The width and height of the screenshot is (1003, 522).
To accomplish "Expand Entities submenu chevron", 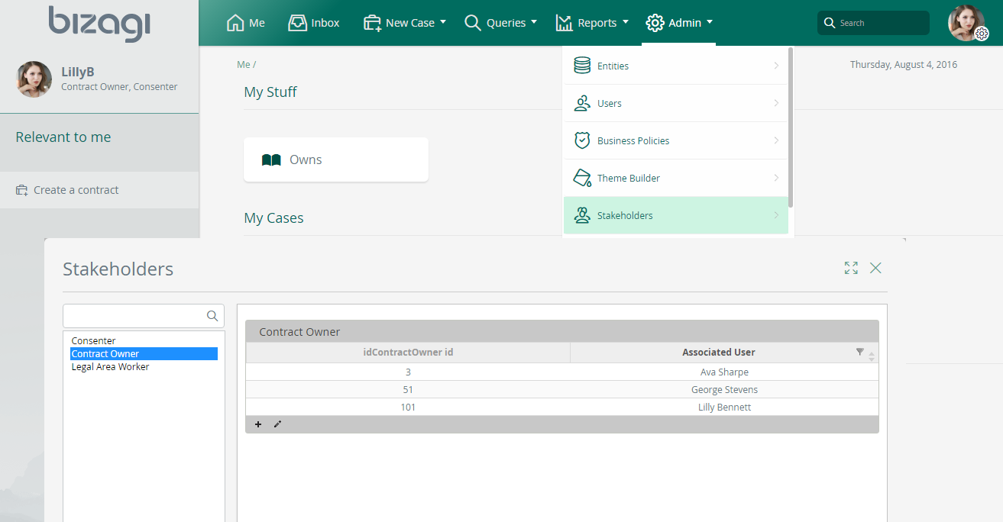I will (776, 66).
